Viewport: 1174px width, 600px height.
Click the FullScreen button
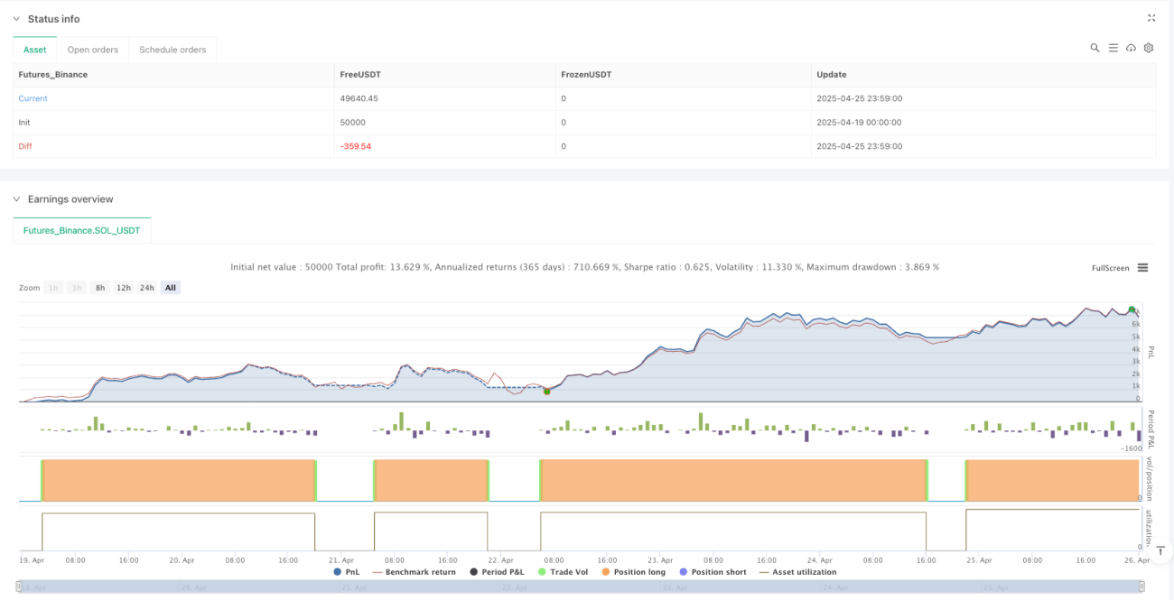tap(1110, 268)
